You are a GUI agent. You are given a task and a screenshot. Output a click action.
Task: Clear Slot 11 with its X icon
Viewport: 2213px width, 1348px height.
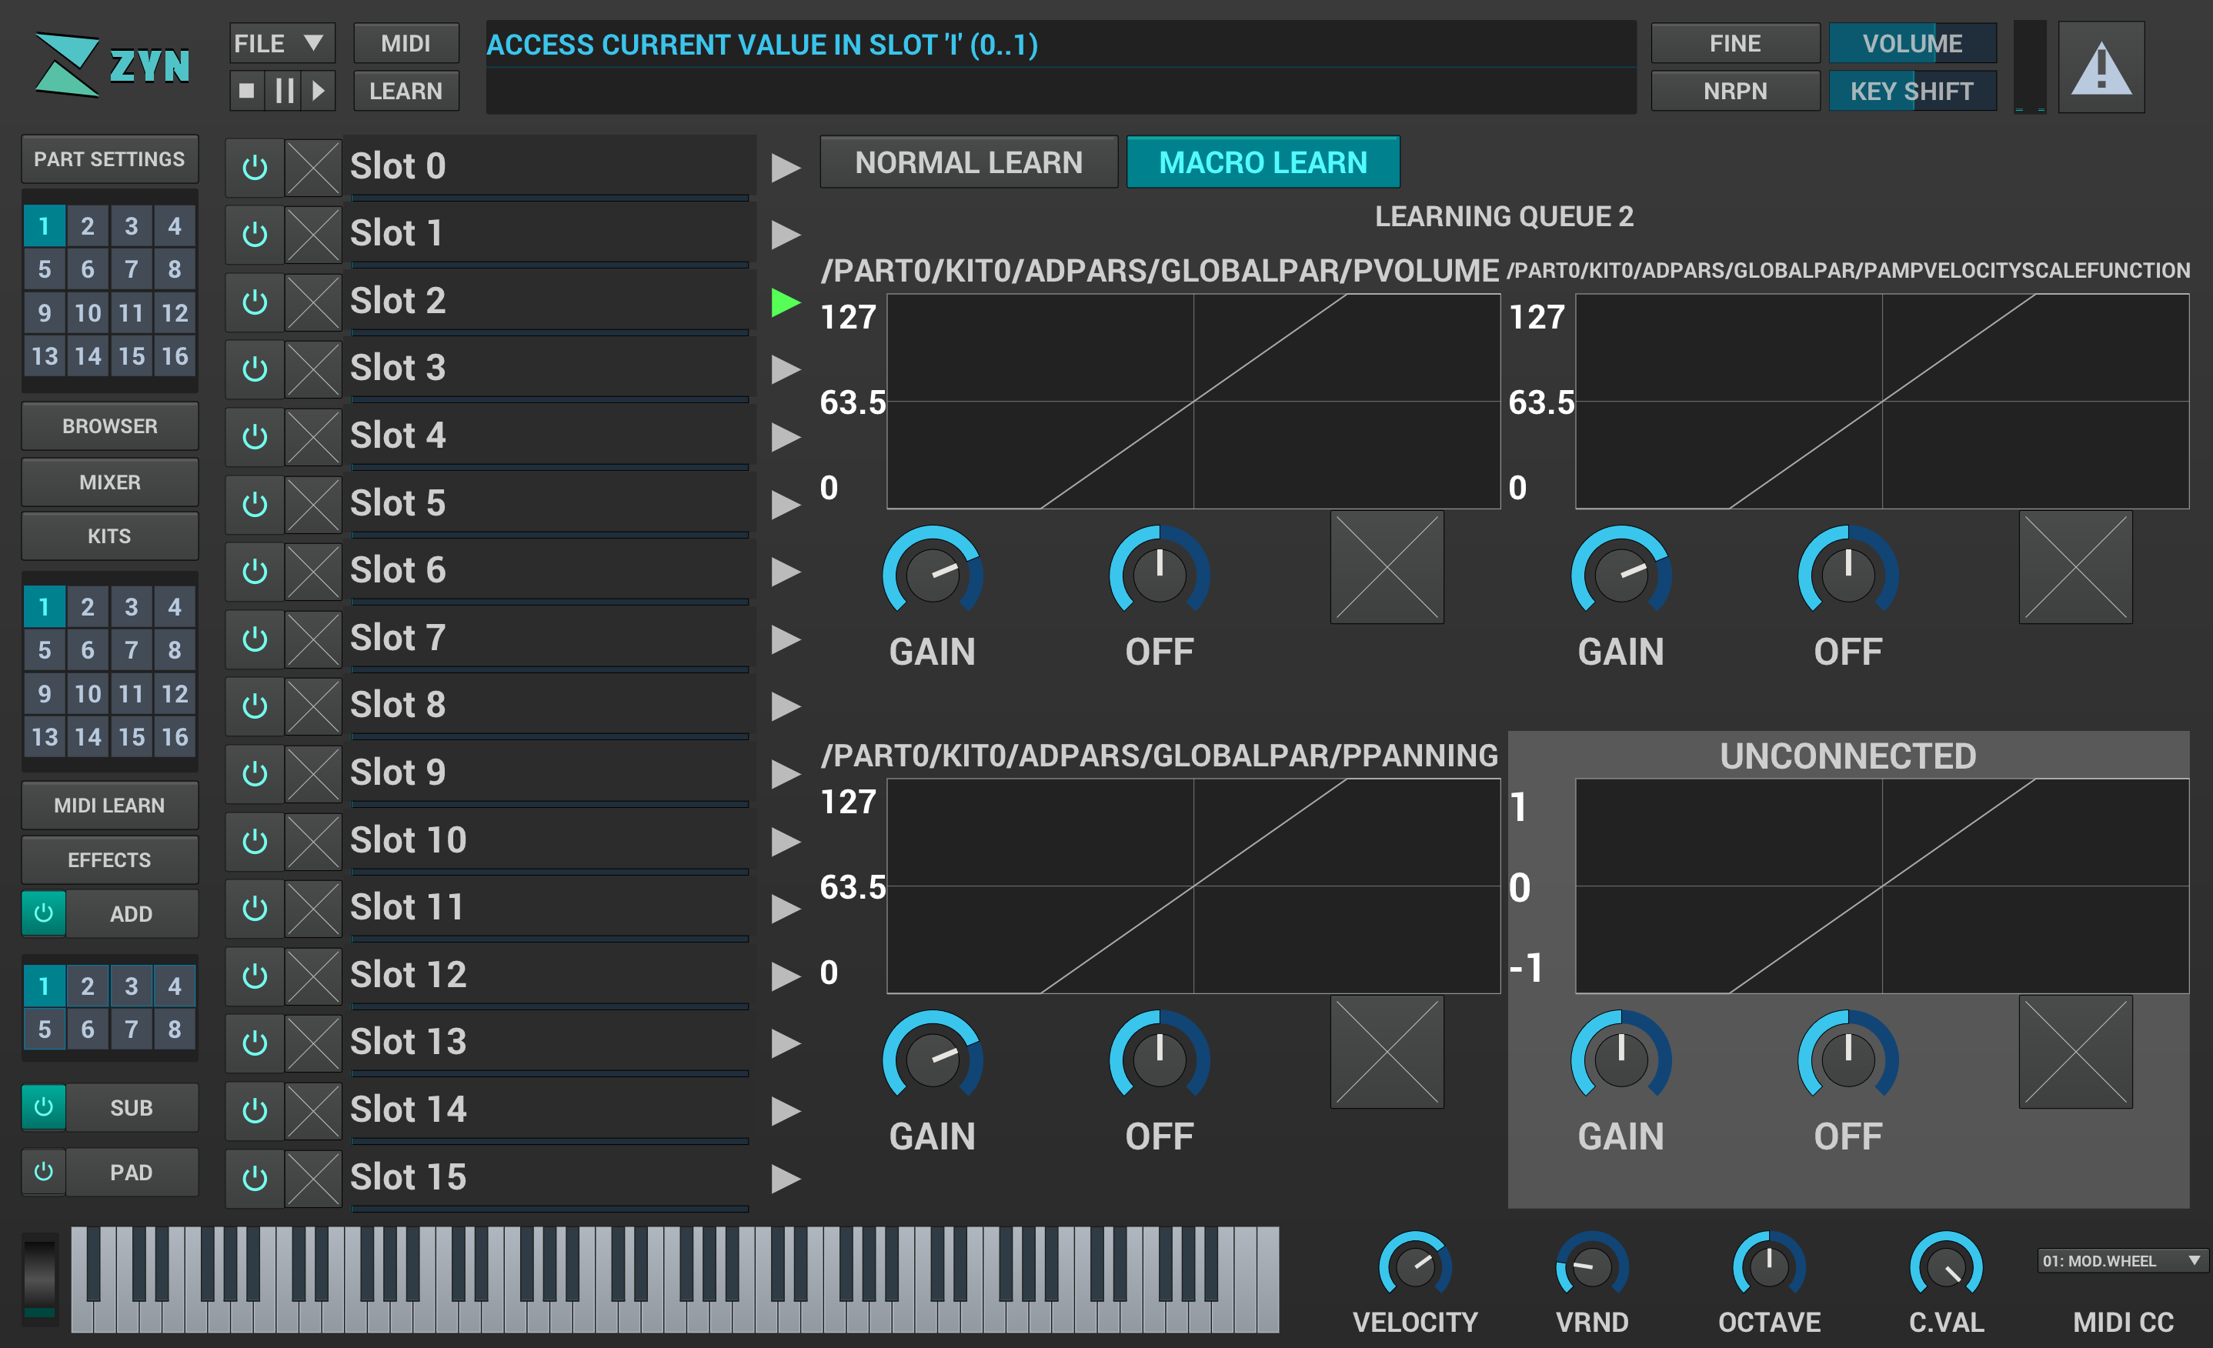coord(313,908)
